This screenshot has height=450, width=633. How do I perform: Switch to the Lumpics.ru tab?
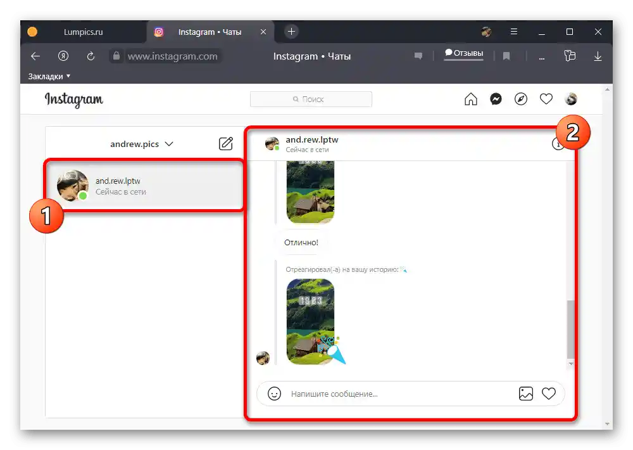[x=83, y=32]
